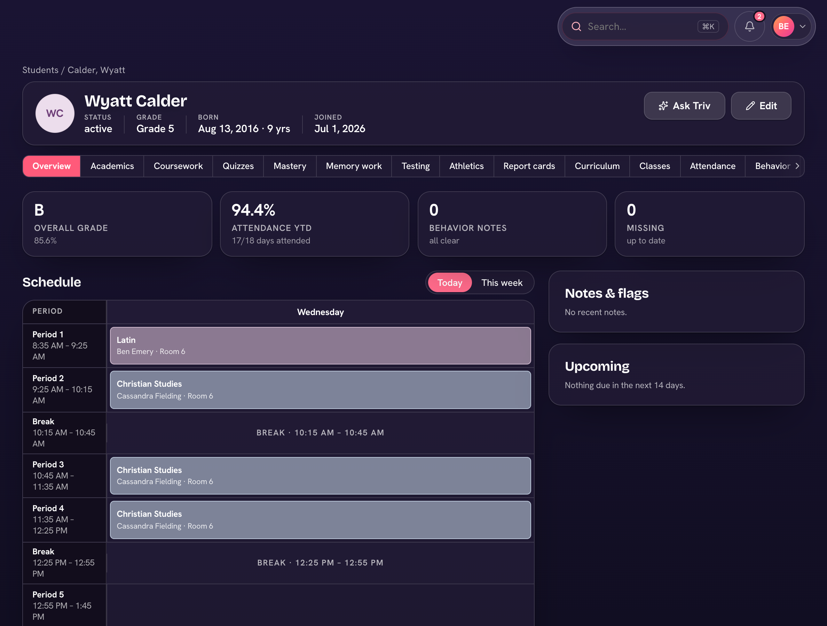
Task: Click the WC student avatar
Action: [55, 113]
